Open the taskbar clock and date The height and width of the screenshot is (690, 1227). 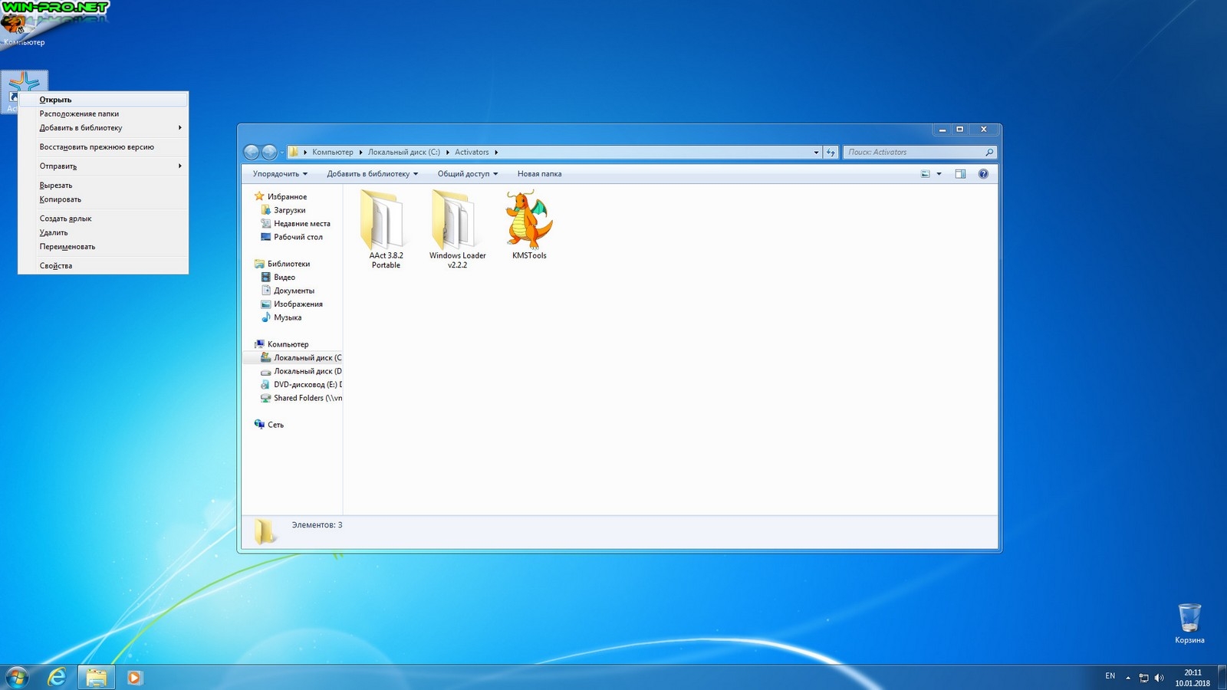(x=1192, y=678)
